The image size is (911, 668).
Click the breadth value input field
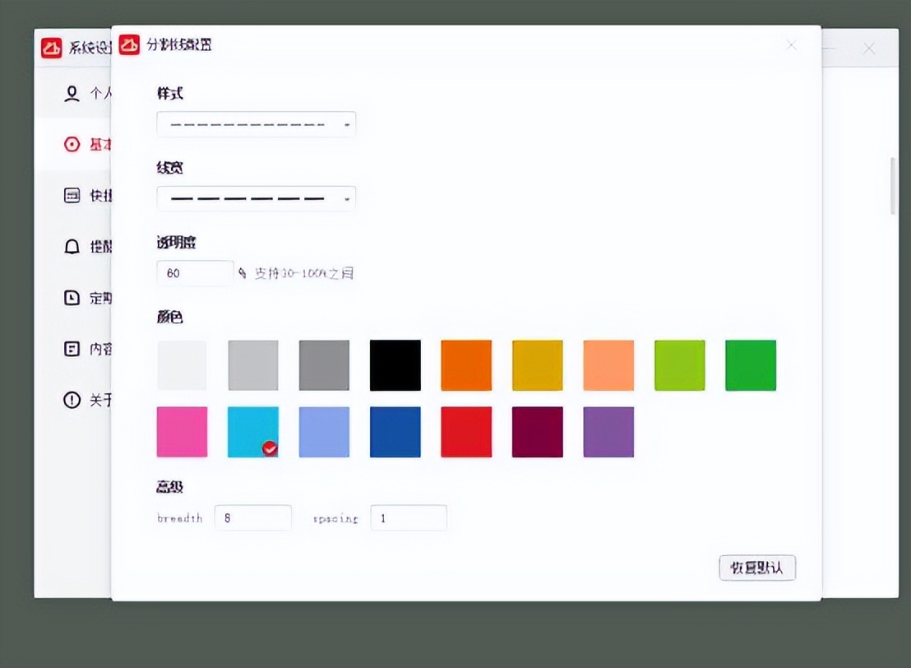(252, 517)
